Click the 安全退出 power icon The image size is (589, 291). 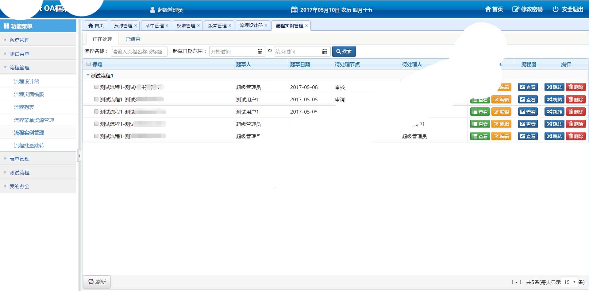click(x=555, y=9)
